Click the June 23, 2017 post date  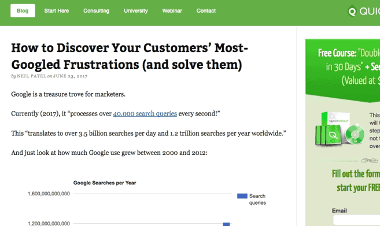pyautogui.click(x=71, y=76)
